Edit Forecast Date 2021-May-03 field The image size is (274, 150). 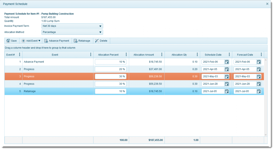(245, 76)
